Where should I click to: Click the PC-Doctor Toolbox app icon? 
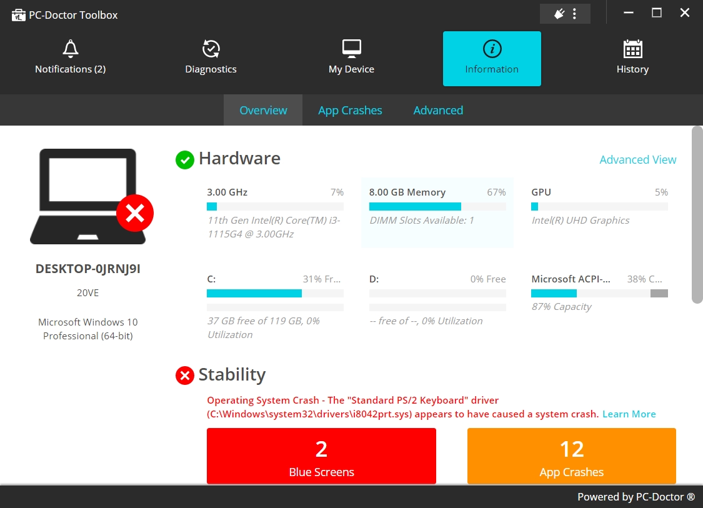click(x=18, y=15)
